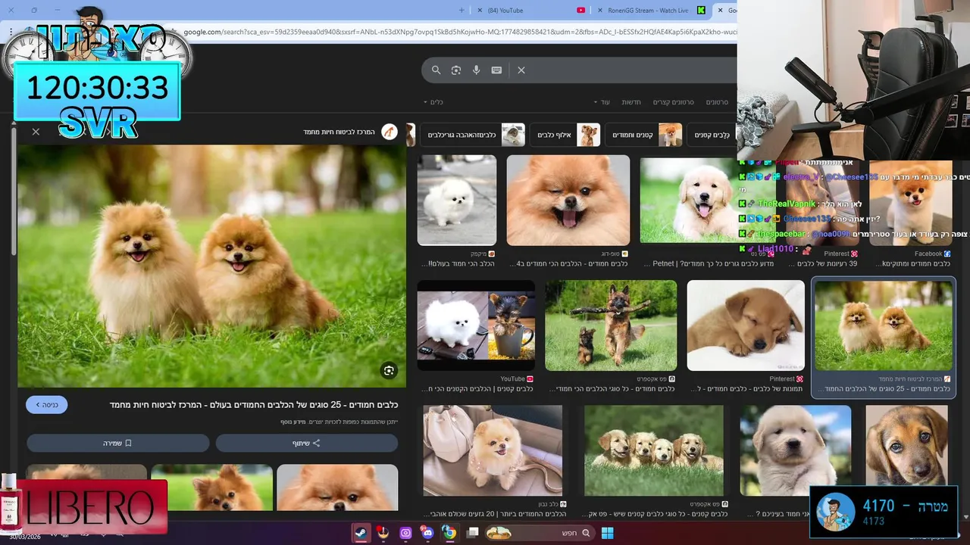Expand the 'עוד' more dropdown
970x545 pixels.
point(601,102)
